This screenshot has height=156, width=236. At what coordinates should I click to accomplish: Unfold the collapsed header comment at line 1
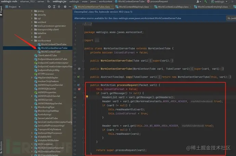point(88,24)
